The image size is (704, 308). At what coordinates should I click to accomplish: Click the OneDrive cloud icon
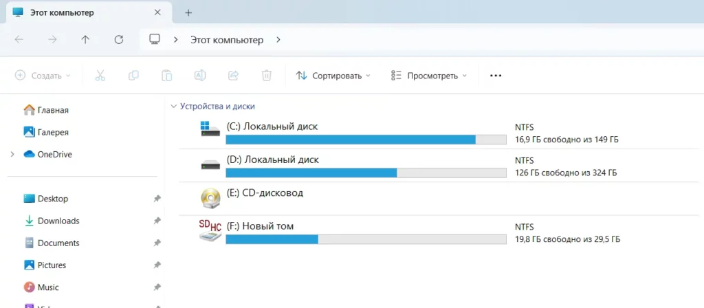click(x=29, y=154)
